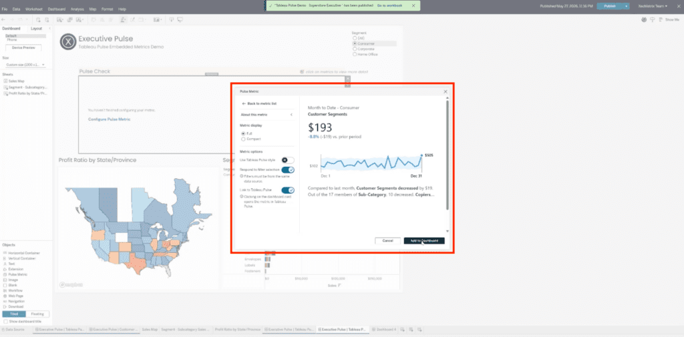
Task: Select the Workflow object
Action: click(13, 290)
